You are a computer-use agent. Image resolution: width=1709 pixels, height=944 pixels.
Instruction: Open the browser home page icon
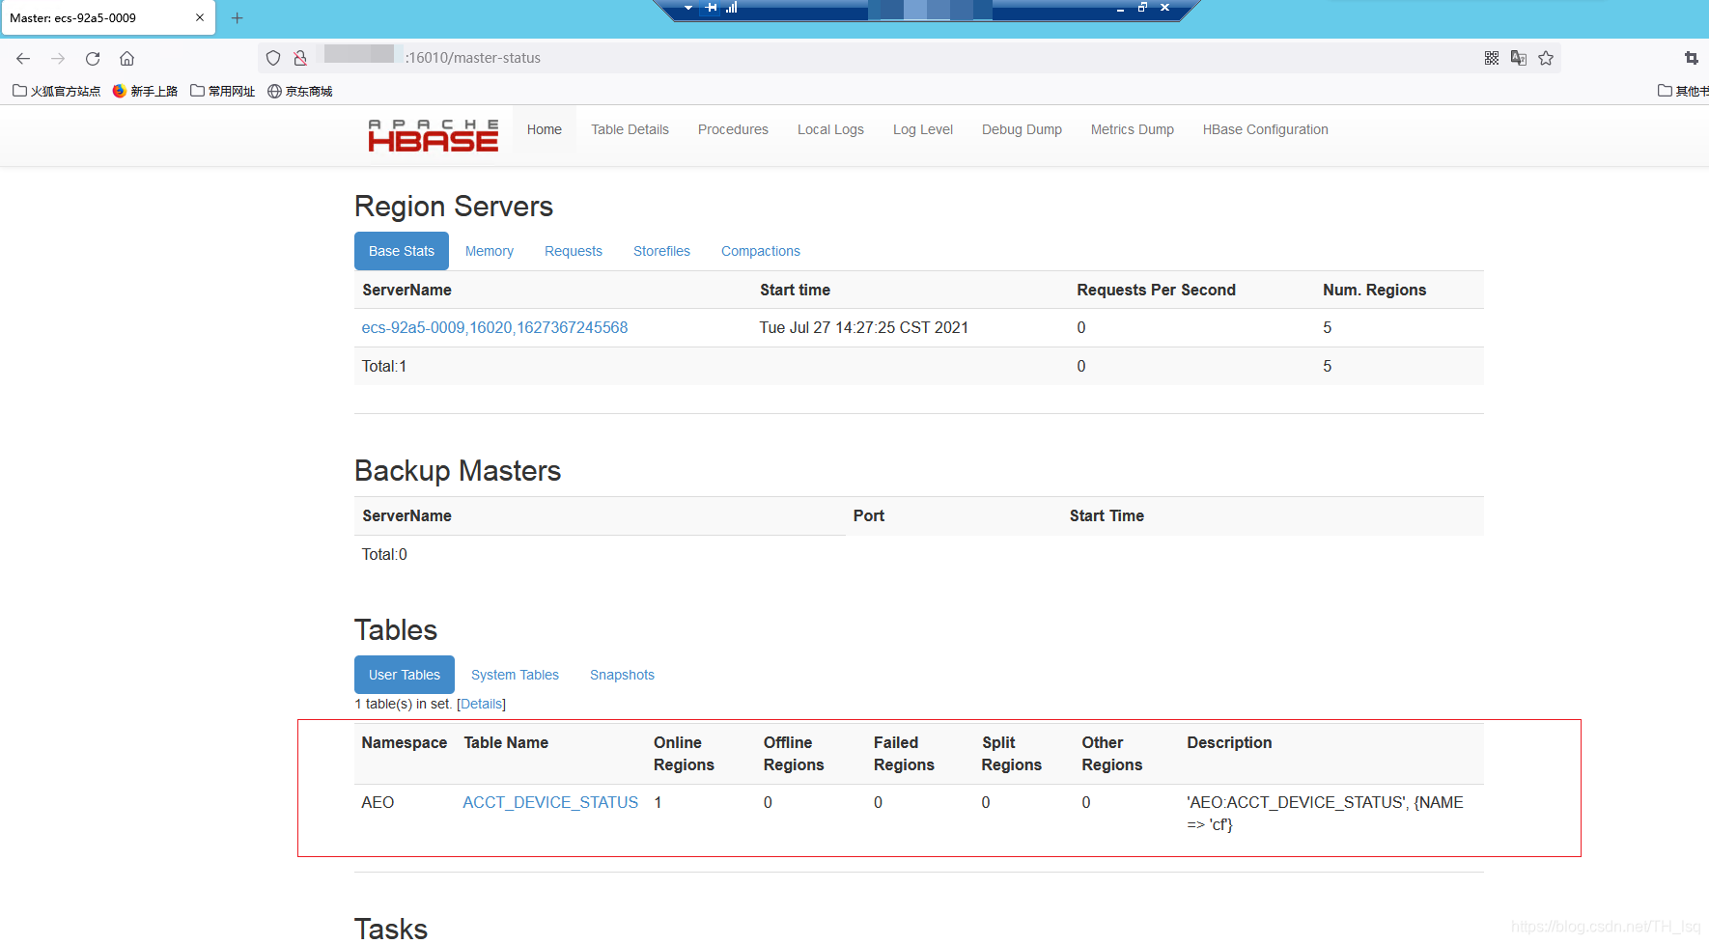pyautogui.click(x=126, y=58)
